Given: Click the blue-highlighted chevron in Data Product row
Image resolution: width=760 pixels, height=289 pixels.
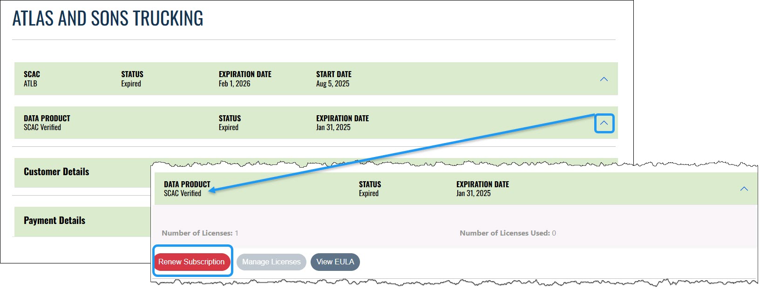Looking at the screenshot, I should click(x=604, y=123).
